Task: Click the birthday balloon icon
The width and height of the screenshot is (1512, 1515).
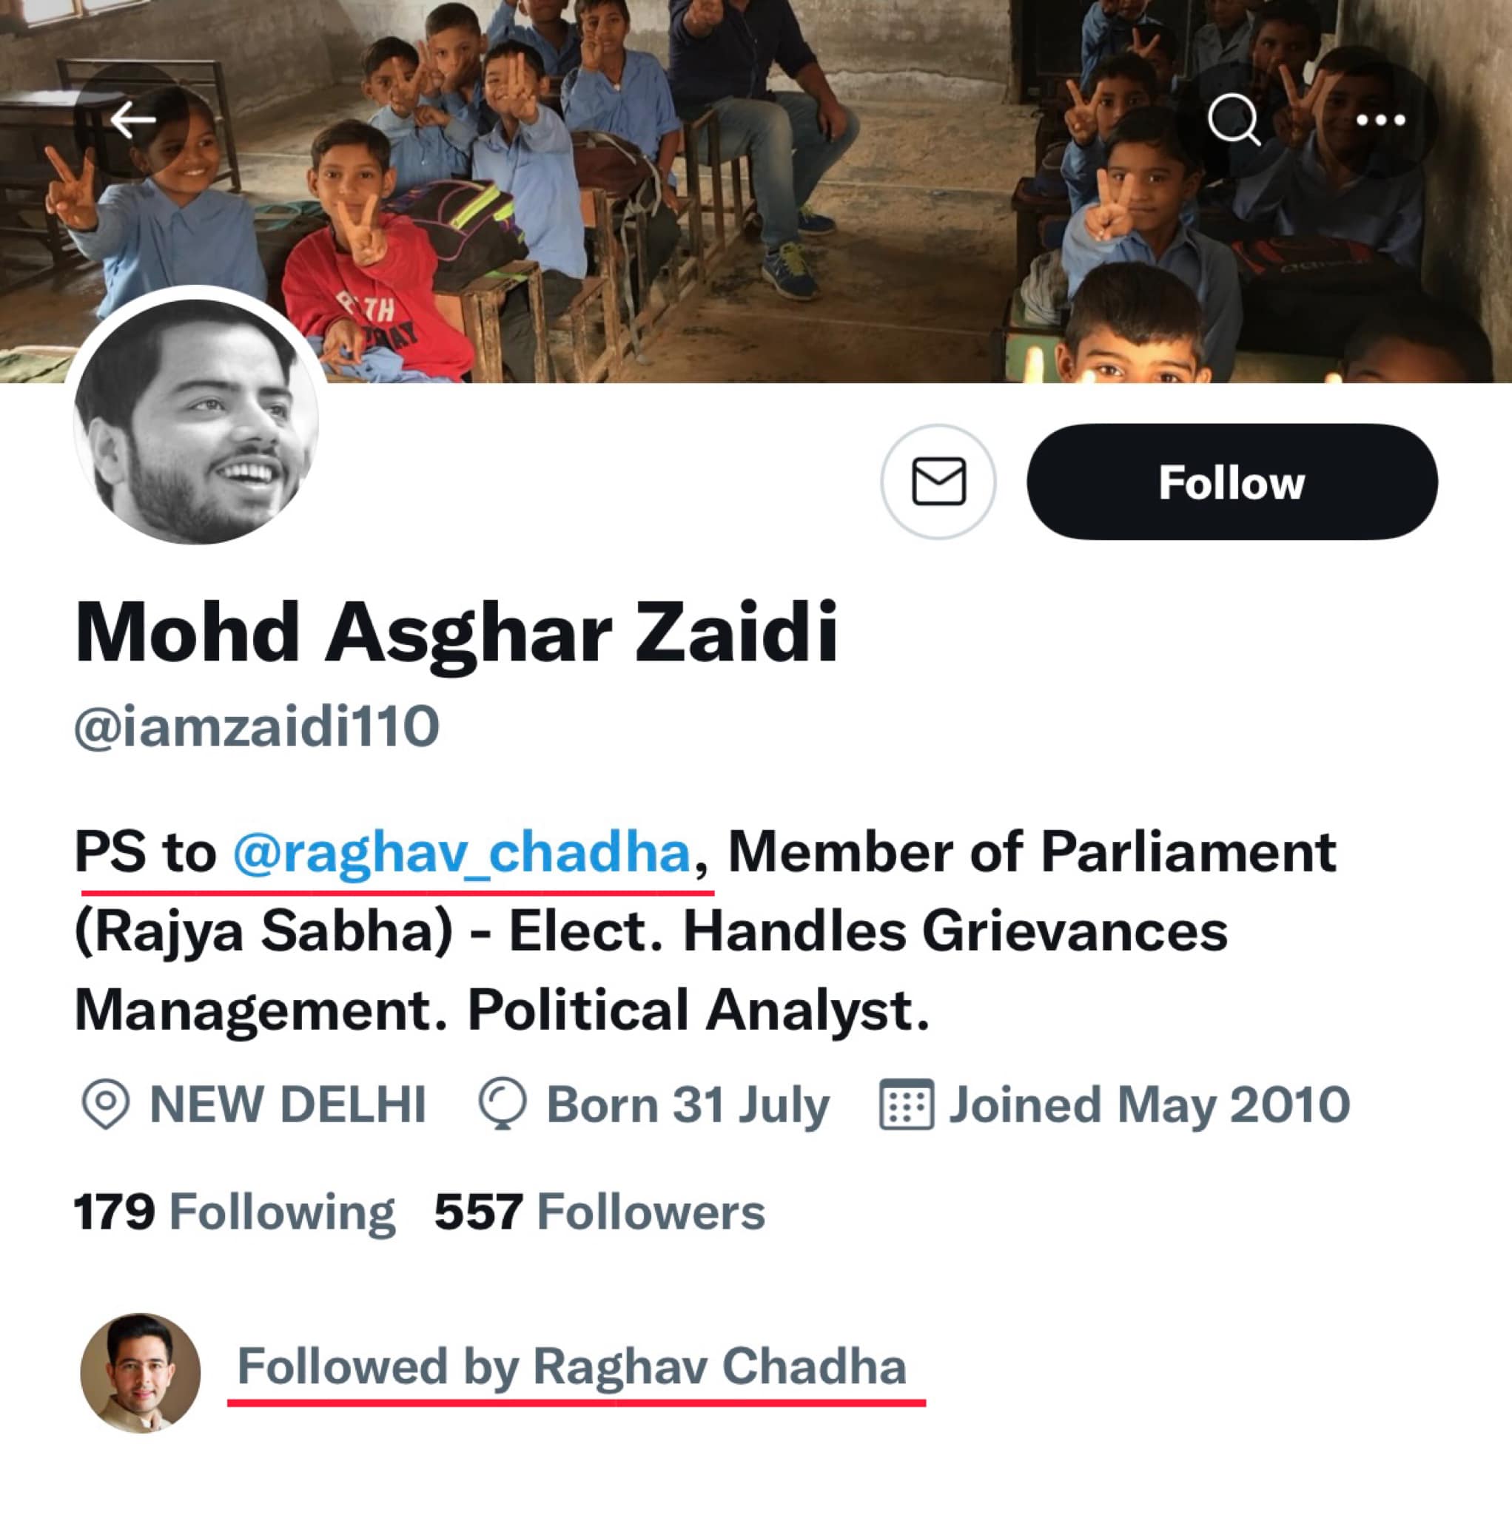Action: pyautogui.click(x=503, y=1104)
